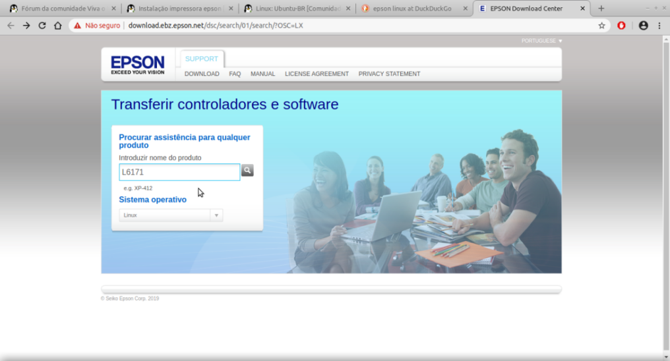The image size is (670, 361).
Task: Open a new browser tab
Action: [x=601, y=8]
